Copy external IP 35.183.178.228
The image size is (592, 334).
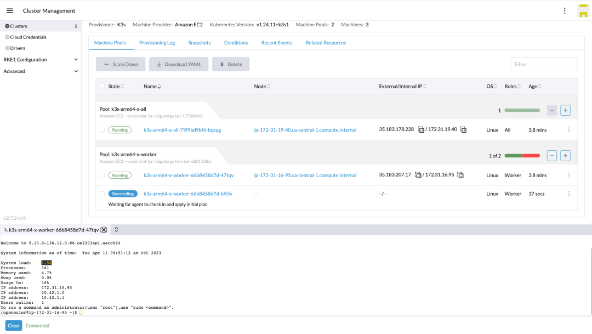(420, 130)
